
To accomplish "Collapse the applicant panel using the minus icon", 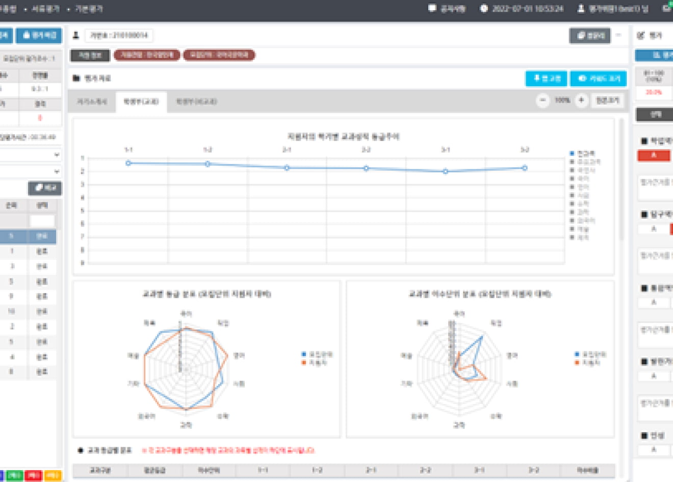I will click(618, 35).
